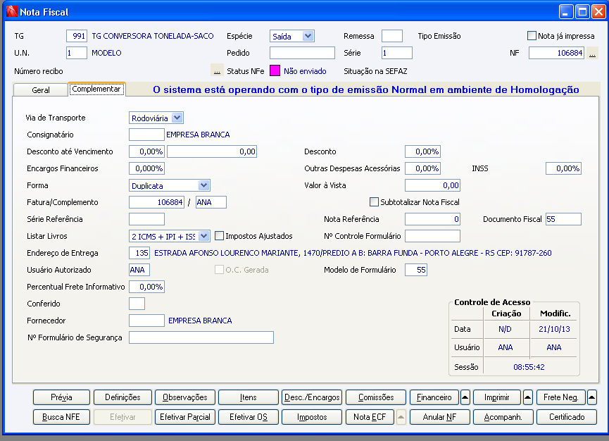The width and height of the screenshot is (609, 441).
Task: Click the up arrow beside Imprimir button
Action: click(x=527, y=397)
